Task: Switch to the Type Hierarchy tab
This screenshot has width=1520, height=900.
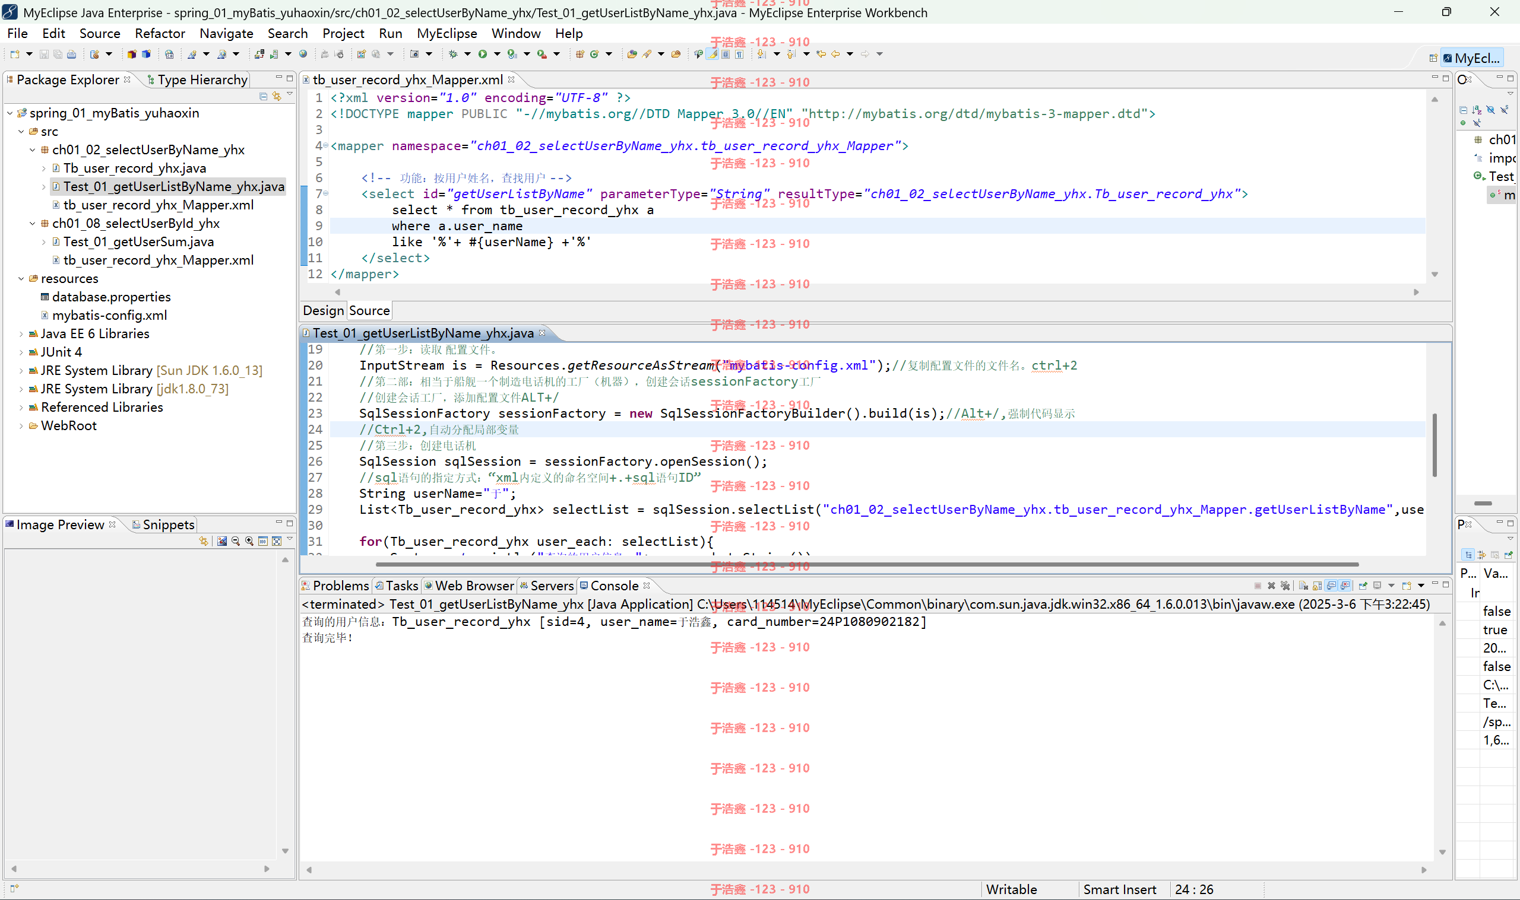Action: point(197,79)
